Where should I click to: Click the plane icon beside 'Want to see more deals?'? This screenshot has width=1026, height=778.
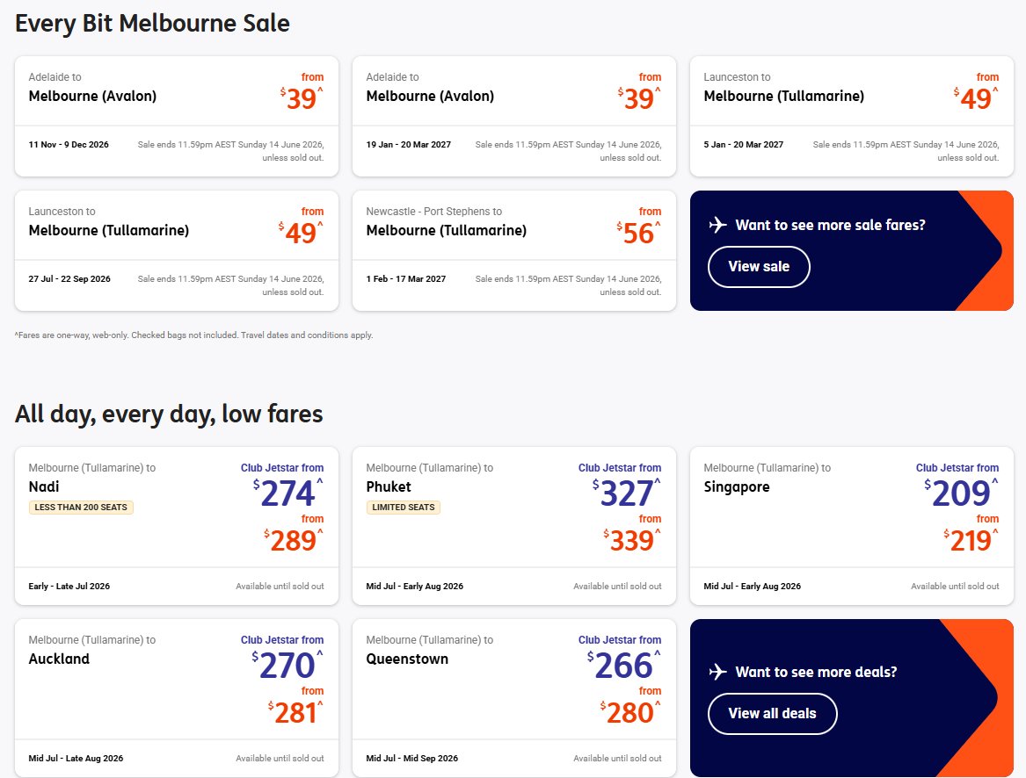[x=717, y=672]
